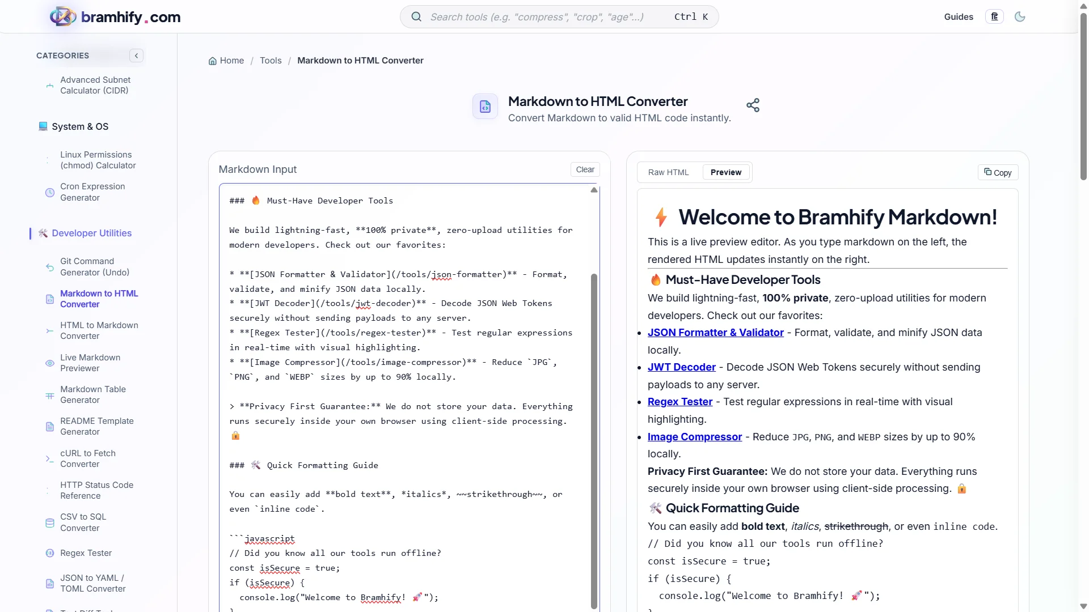This screenshot has height=612, width=1089.
Task: Click the Home breadcrumb icon
Action: click(x=212, y=61)
